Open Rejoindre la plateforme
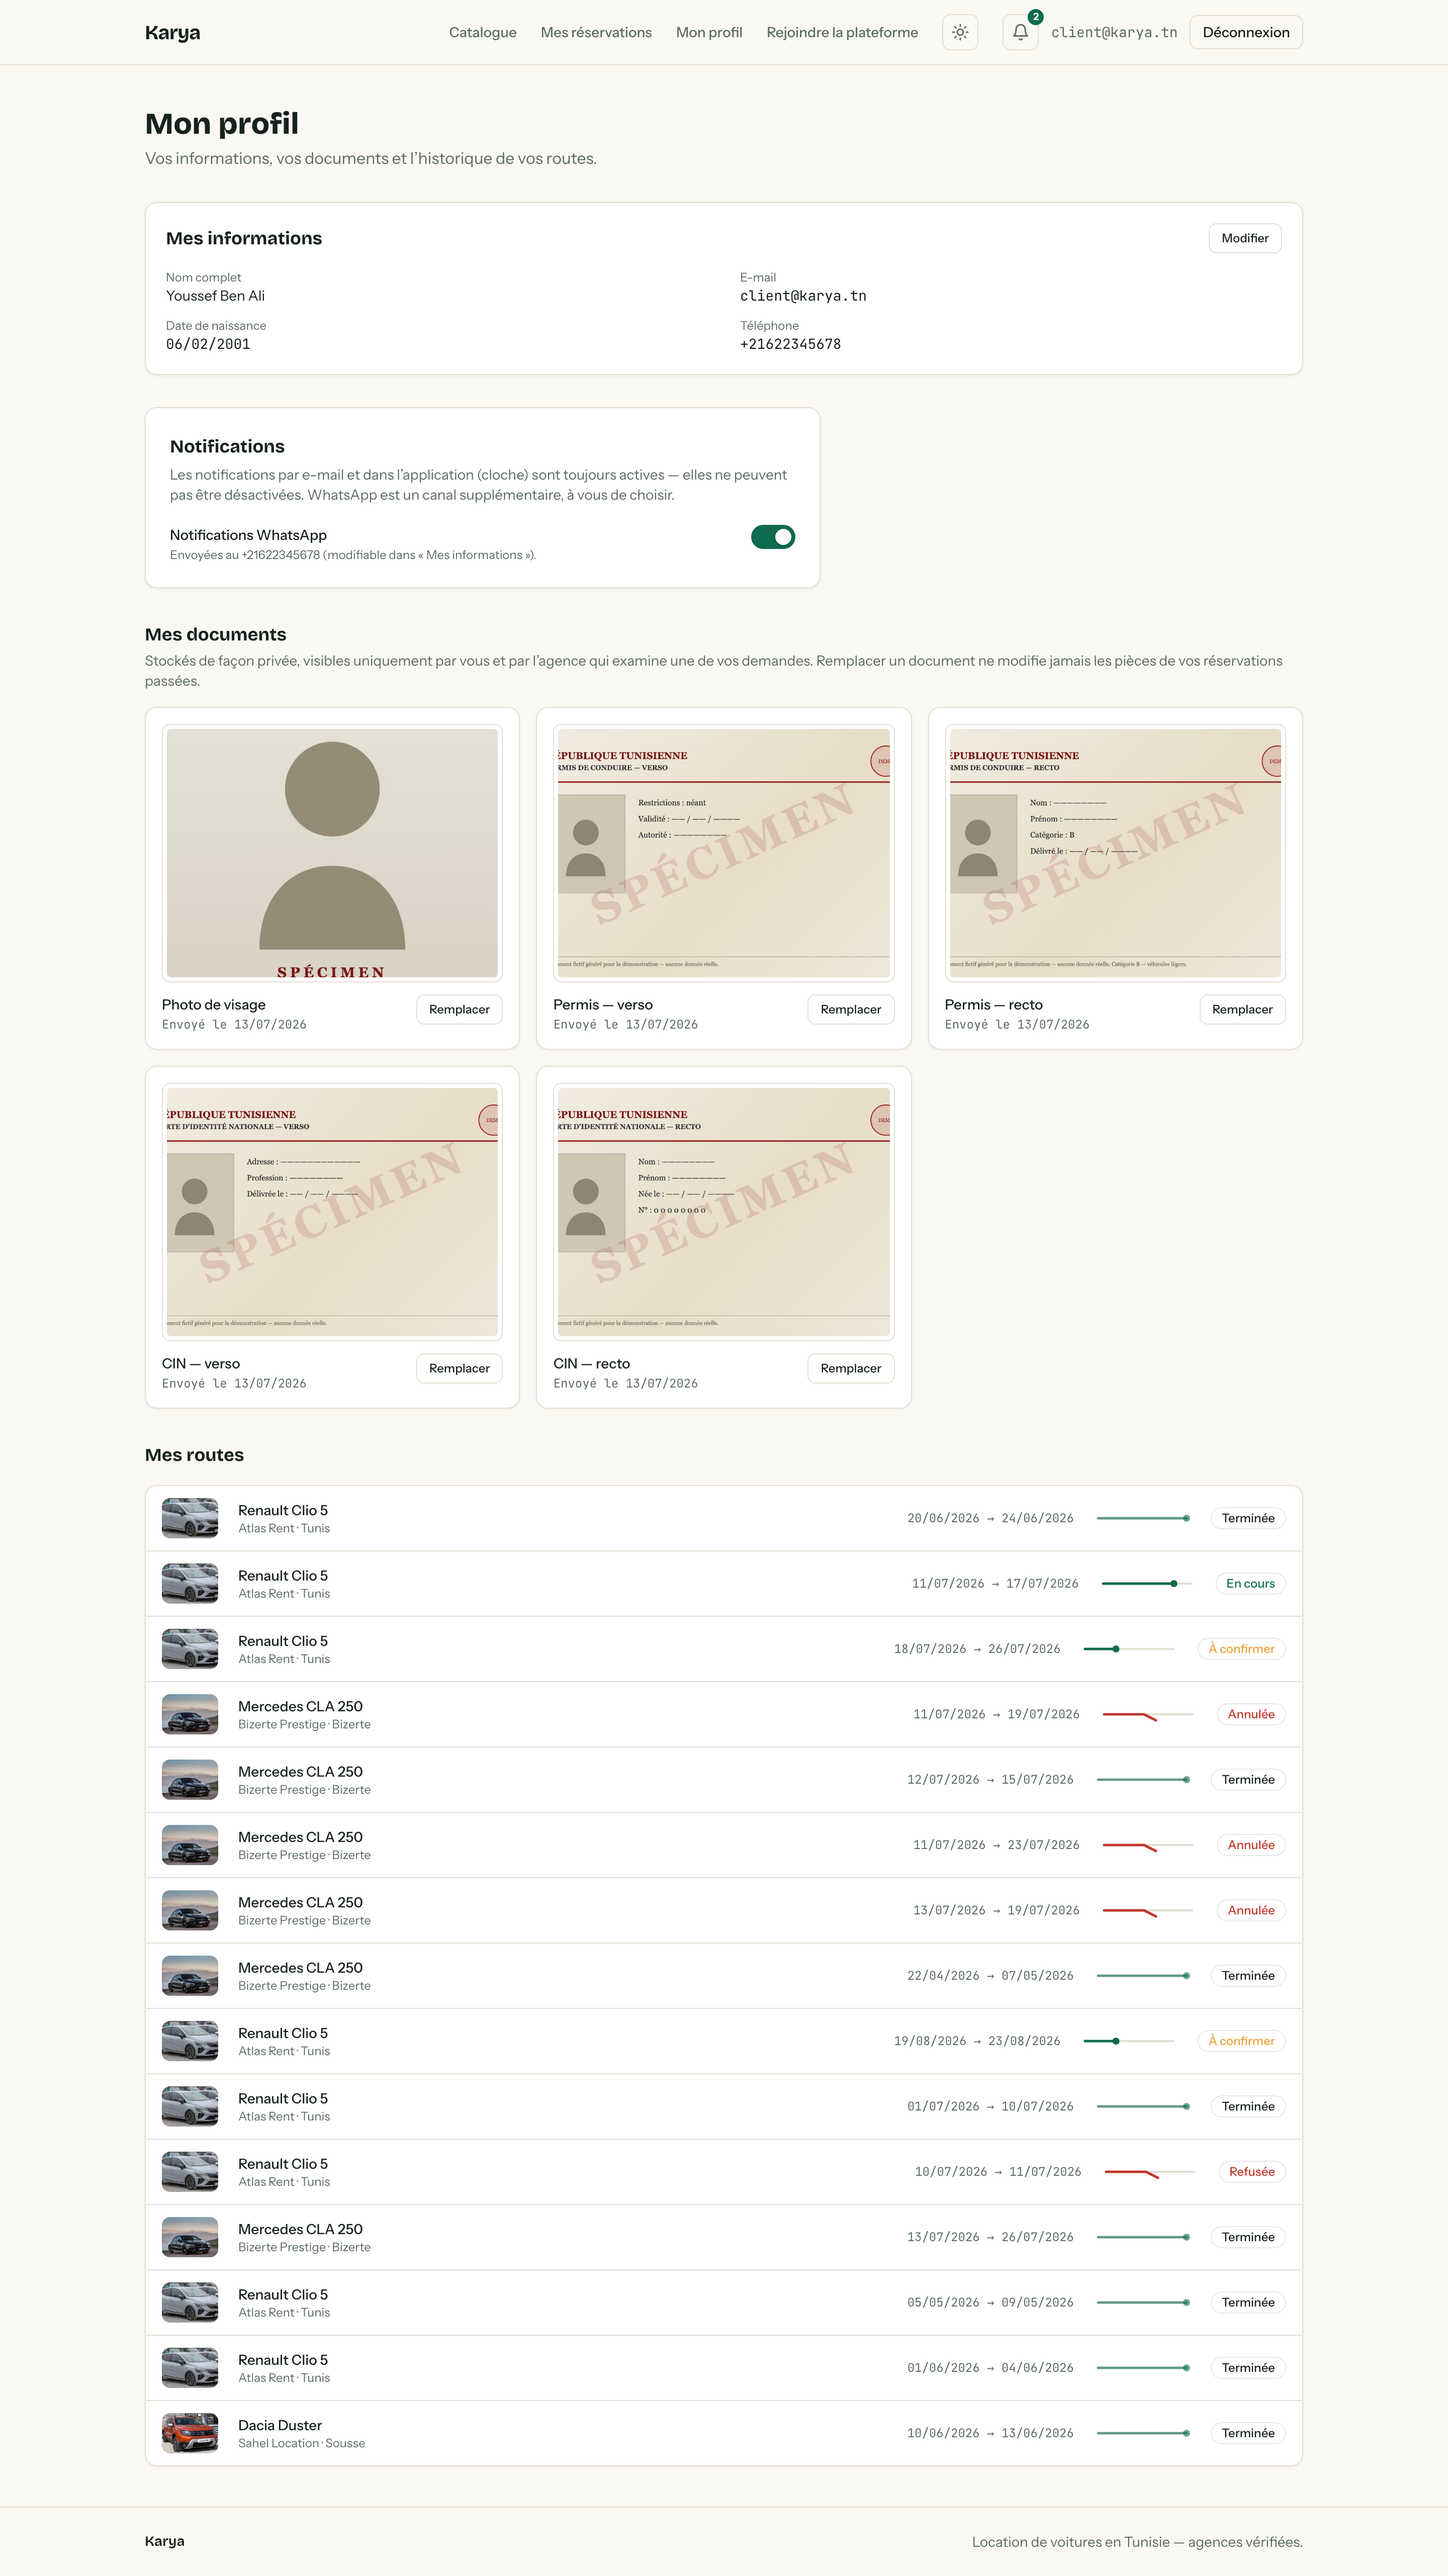Viewport: 1448px width, 2576px height. (842, 32)
